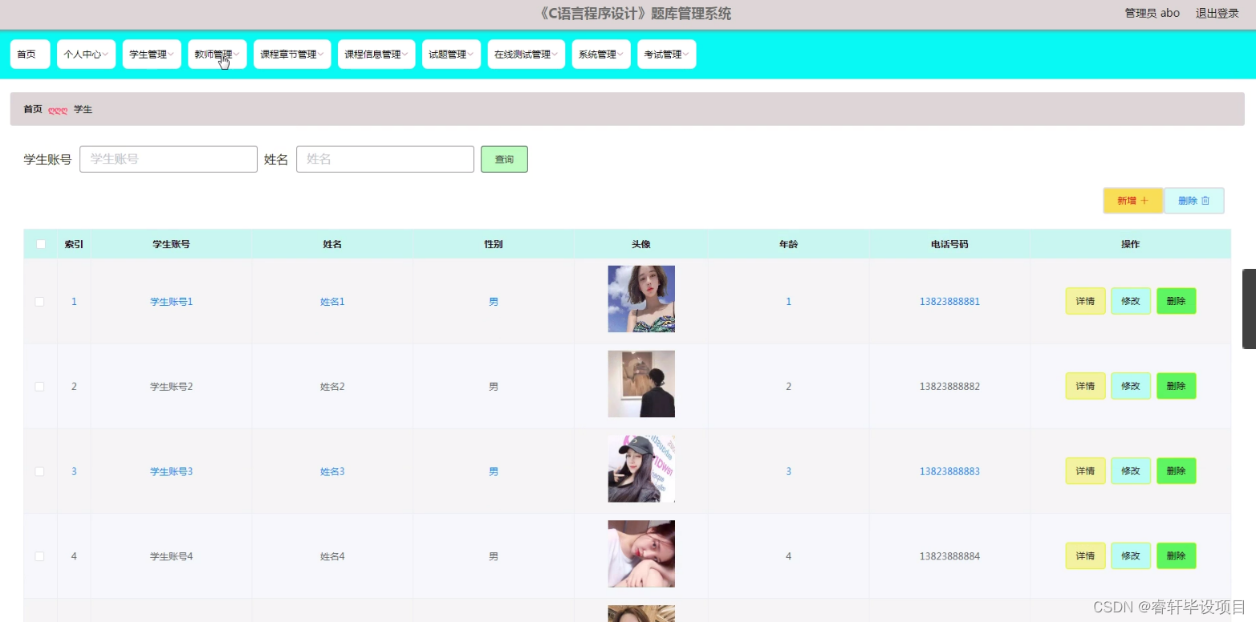This screenshot has height=622, width=1256.
Task: Expand the 考试管理 dropdown
Action: [666, 54]
